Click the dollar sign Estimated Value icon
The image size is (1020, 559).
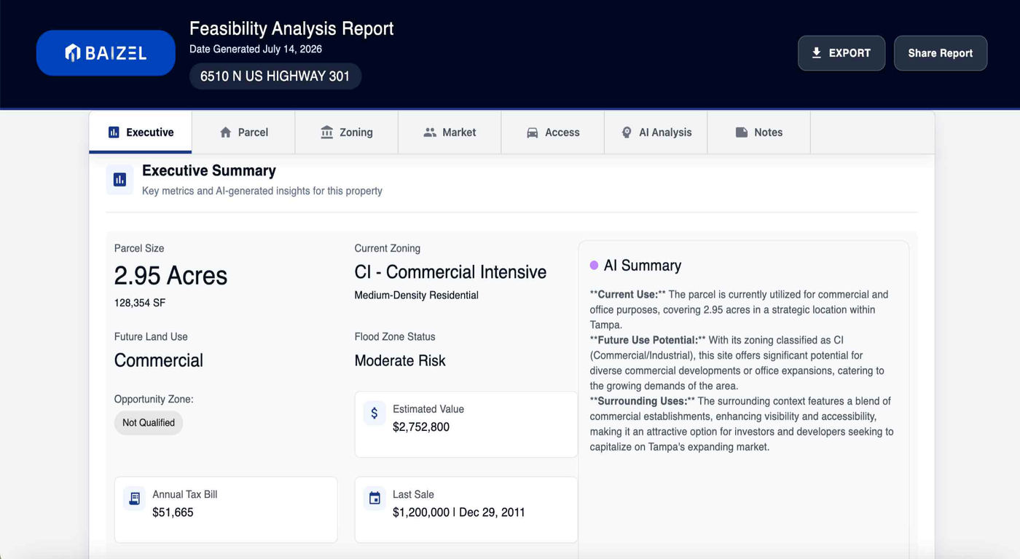374,413
